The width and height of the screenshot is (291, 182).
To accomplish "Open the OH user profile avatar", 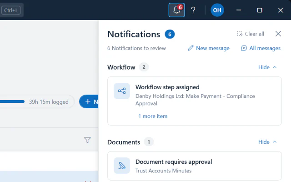I will tap(217, 10).
